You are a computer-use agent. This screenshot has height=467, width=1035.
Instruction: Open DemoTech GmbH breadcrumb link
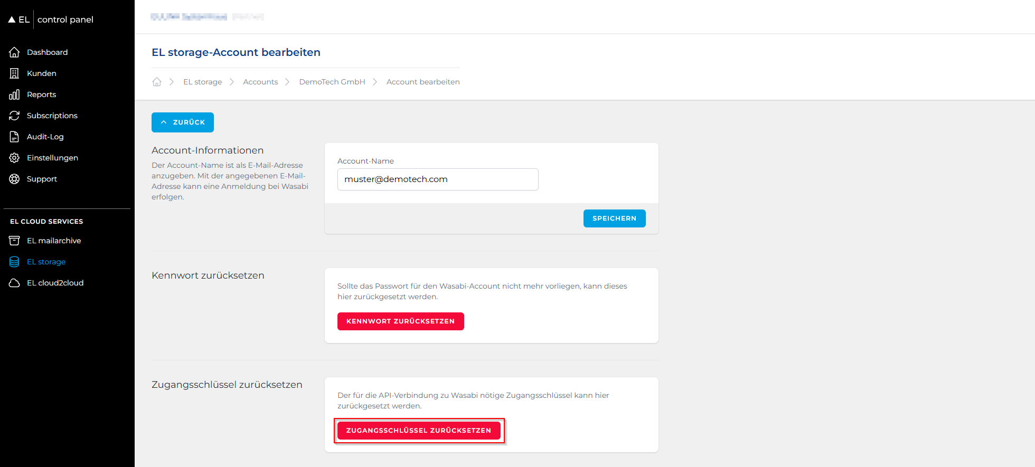pyautogui.click(x=332, y=82)
